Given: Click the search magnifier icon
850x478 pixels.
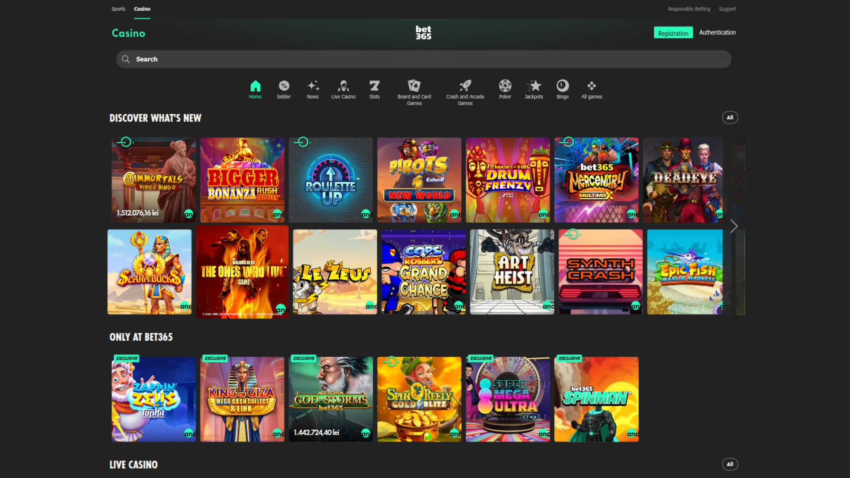Looking at the screenshot, I should (x=126, y=59).
